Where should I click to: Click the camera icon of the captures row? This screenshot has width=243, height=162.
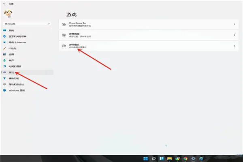[64, 35]
